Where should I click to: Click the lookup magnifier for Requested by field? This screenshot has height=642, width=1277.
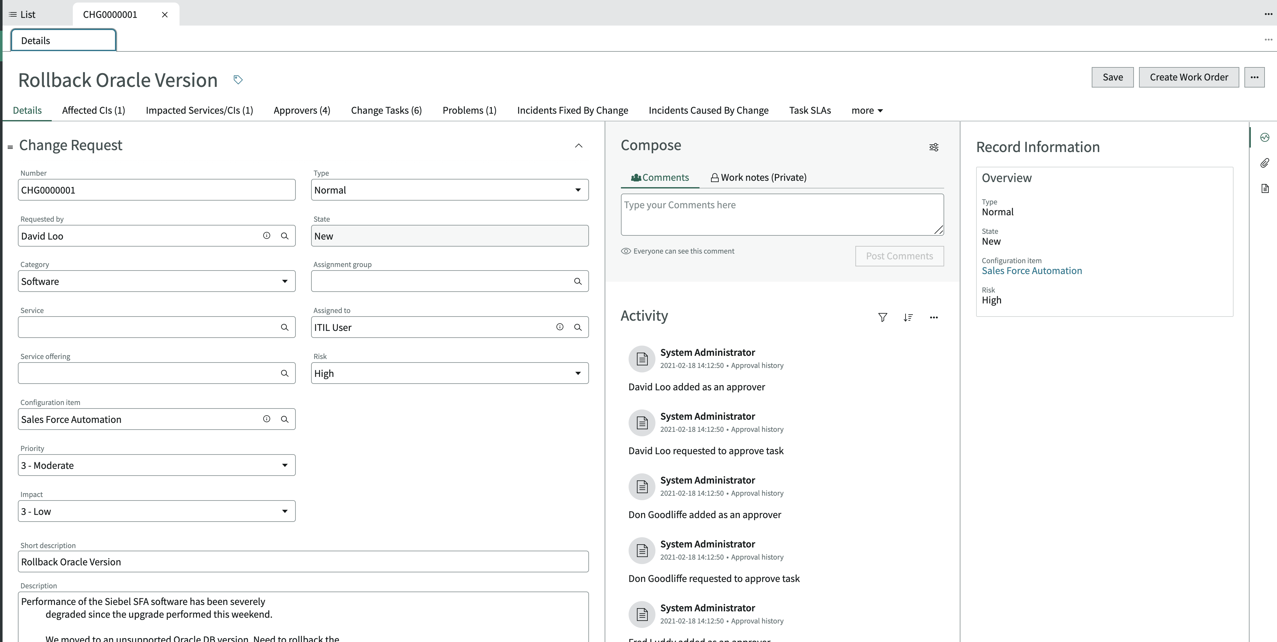tap(285, 236)
